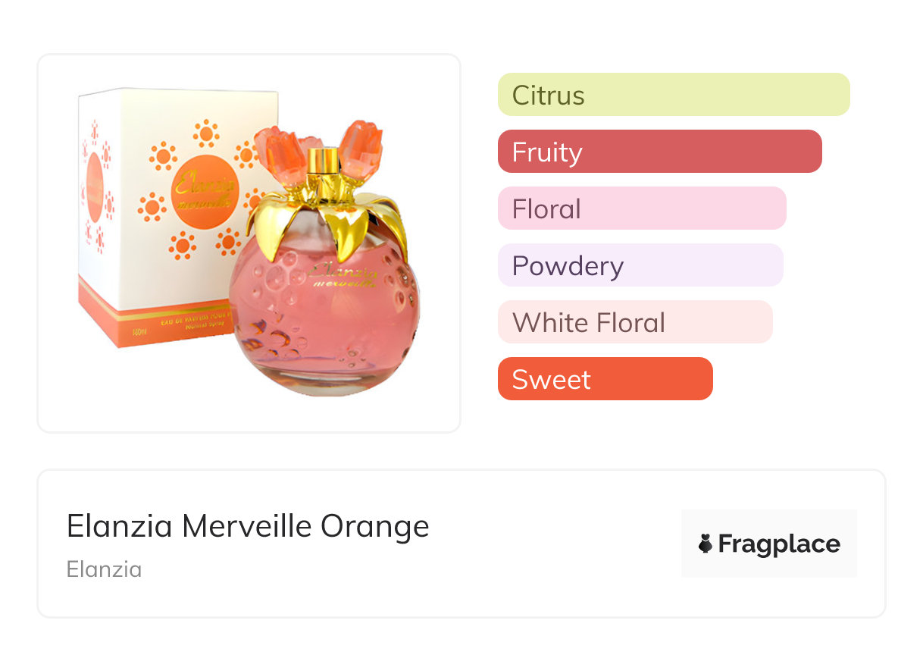Image resolution: width=923 pixels, height=655 pixels.
Task: Click the gold leaf collar on bottle
Action: 326,220
